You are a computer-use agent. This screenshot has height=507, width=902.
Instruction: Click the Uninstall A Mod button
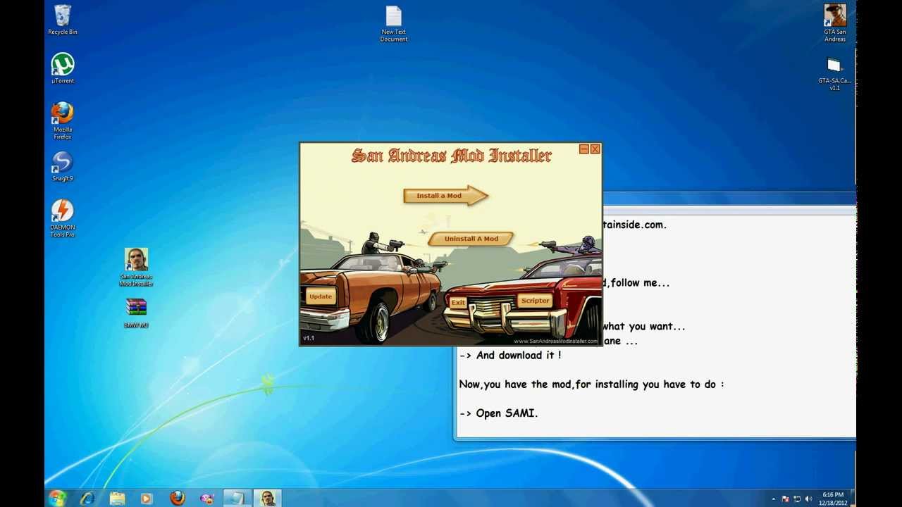coord(471,239)
